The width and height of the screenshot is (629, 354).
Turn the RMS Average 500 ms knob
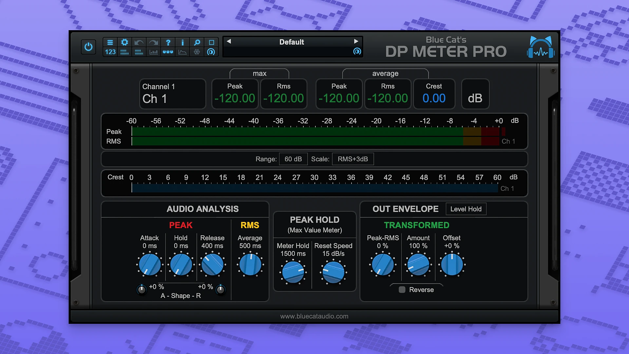(x=250, y=265)
